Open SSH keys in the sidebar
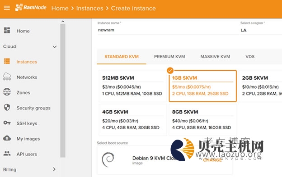The width and height of the screenshot is (282, 177). coord(27,123)
